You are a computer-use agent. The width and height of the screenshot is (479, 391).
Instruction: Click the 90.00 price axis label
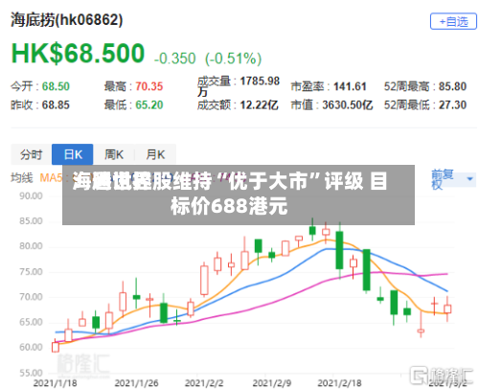point(31,196)
